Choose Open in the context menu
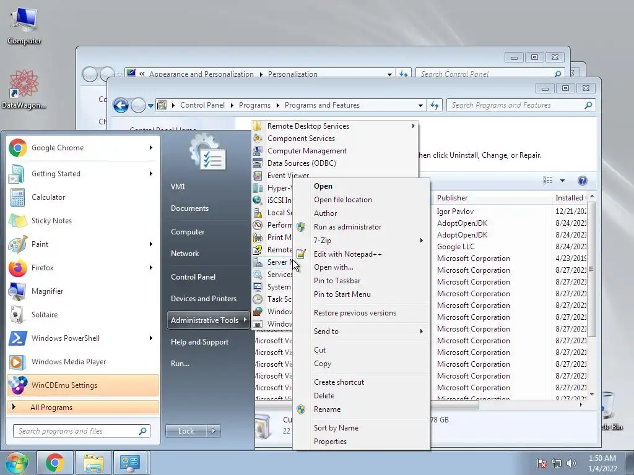This screenshot has width=634, height=475. [362, 186]
